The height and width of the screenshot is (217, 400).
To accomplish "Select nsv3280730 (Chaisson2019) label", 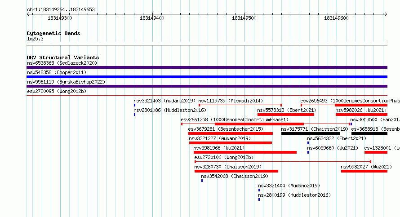I will 228,167.
